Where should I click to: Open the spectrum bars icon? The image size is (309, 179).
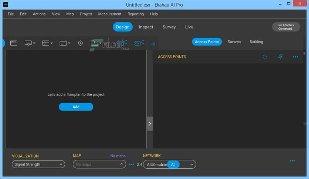click(x=153, y=43)
